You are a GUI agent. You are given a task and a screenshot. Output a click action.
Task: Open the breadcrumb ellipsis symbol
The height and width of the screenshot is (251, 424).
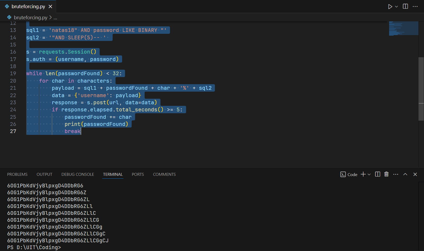pos(55,18)
